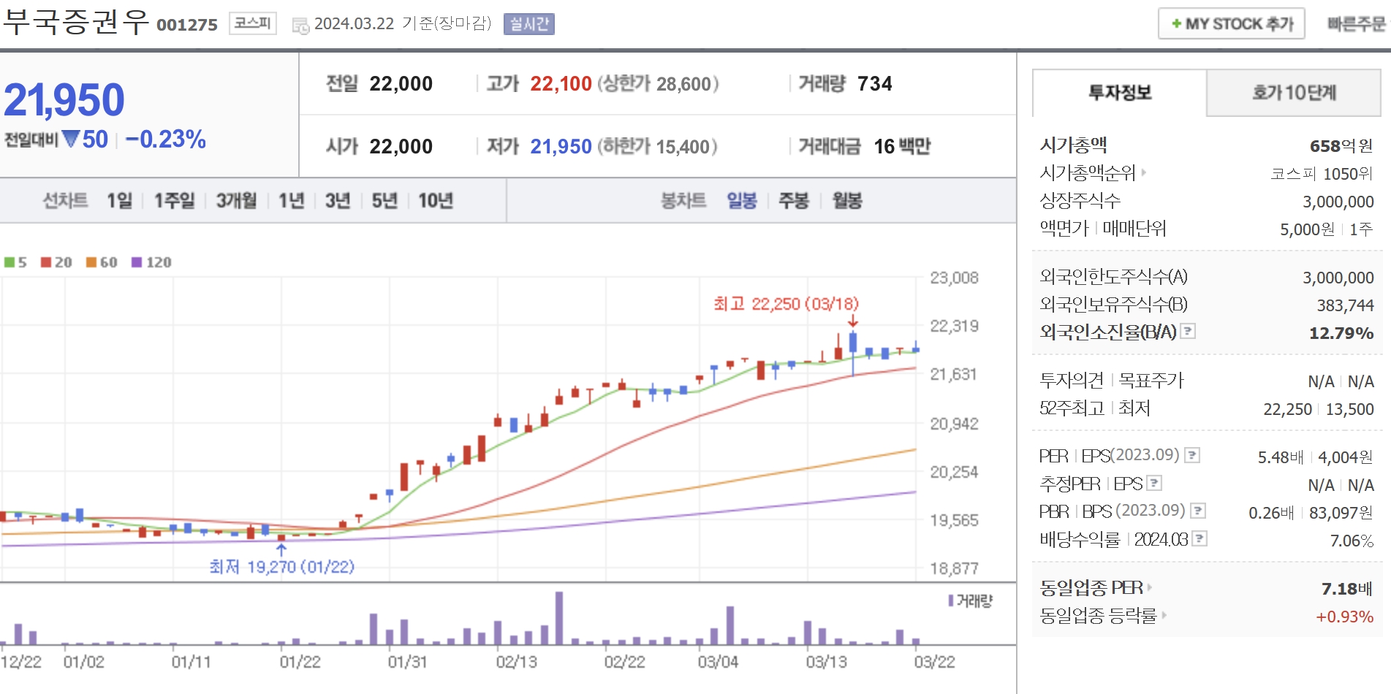1391x694 pixels.
Task: Click the 거래량 value 734
Action: 875,84
